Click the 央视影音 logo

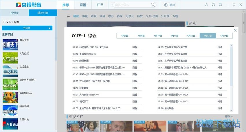[29, 5]
